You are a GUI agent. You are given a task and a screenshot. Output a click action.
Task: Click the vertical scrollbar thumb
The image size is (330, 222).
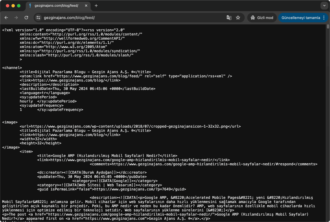click(328, 27)
